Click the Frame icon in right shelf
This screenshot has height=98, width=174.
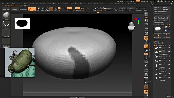coord(146,62)
